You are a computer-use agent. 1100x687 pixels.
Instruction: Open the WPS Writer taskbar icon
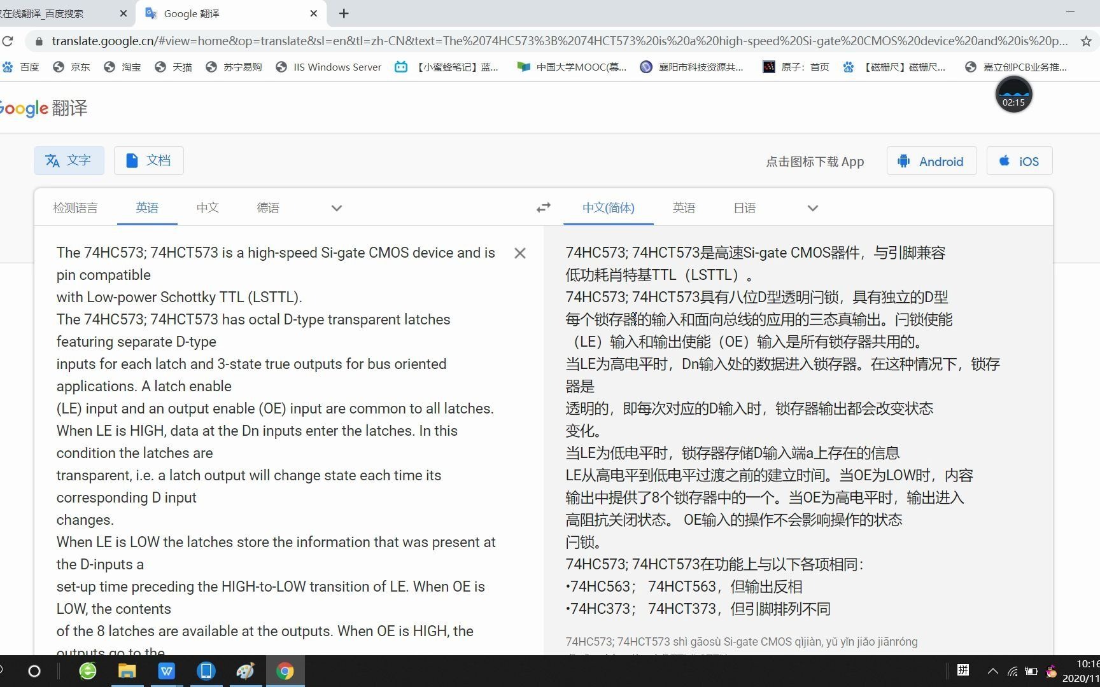166,671
